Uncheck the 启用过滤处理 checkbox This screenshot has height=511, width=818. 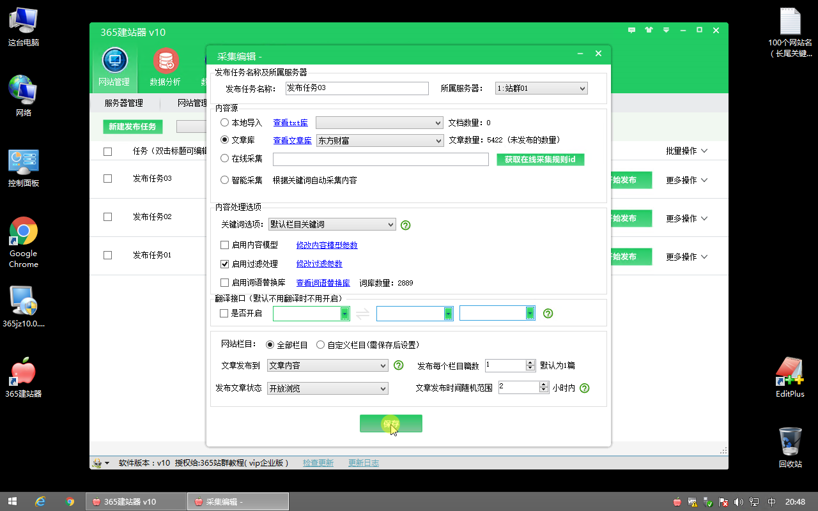(224, 264)
